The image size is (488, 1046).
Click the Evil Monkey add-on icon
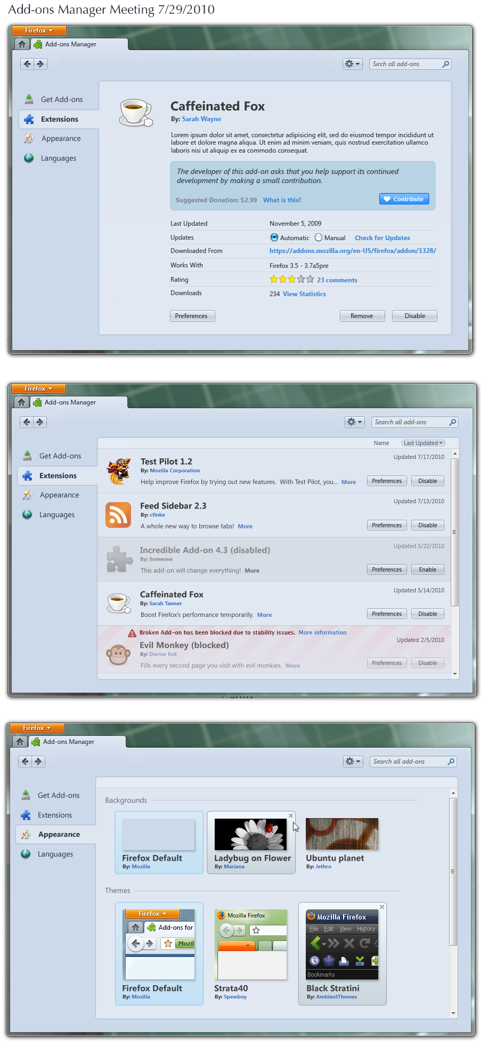(x=118, y=654)
